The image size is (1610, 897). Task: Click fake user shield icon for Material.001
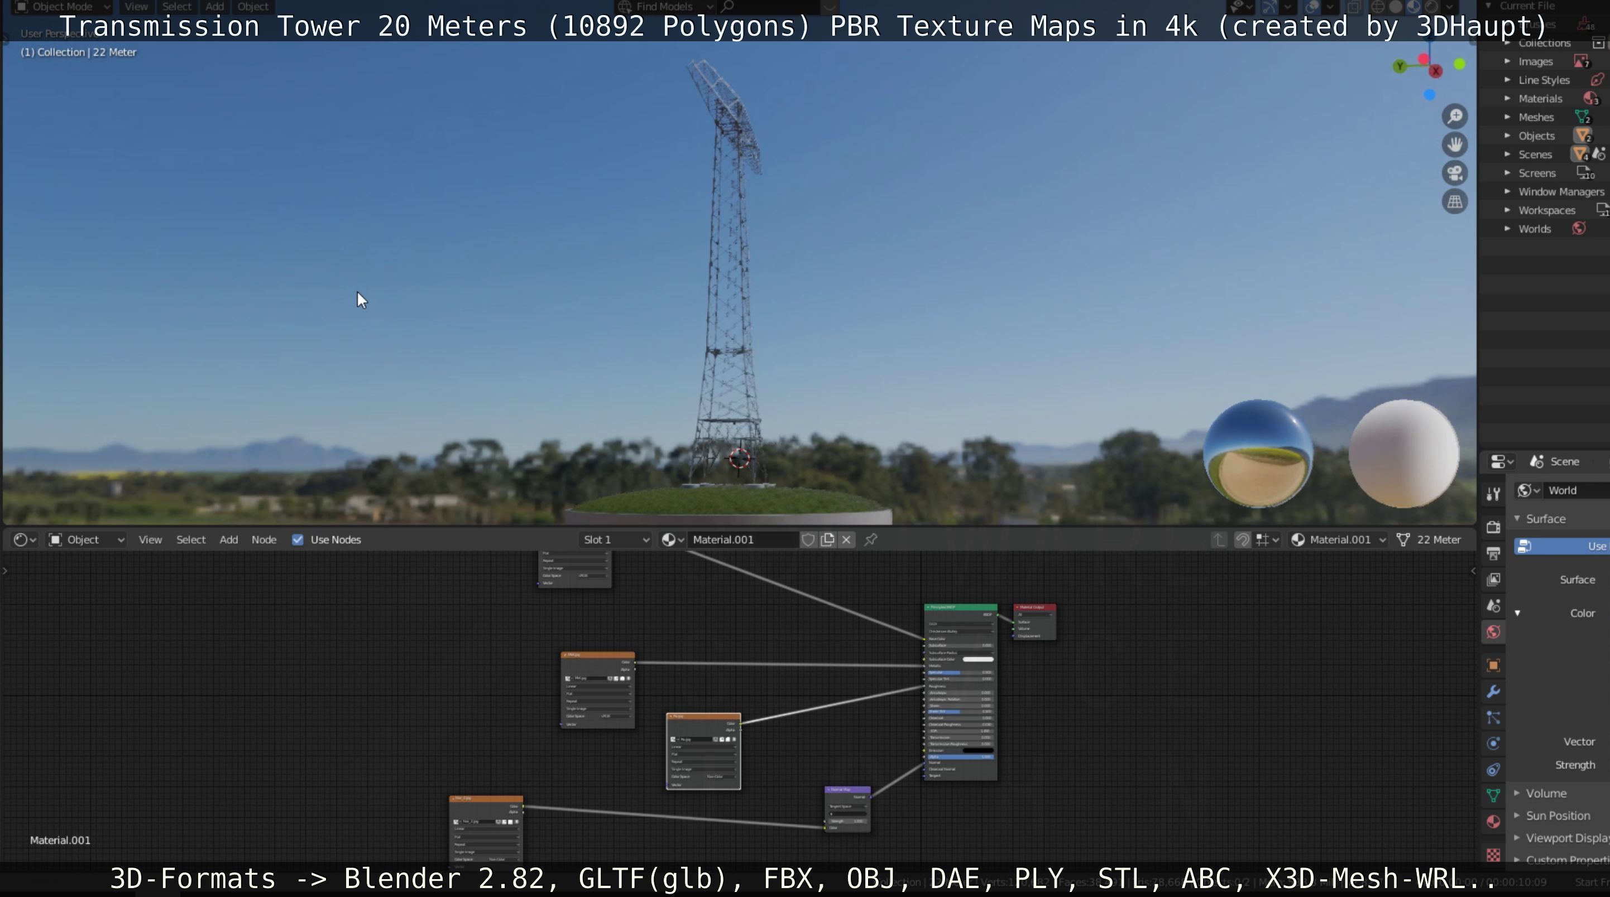click(x=808, y=539)
